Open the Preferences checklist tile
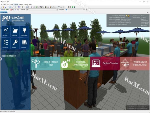This screenshot has width=150, height=113. 6,43
